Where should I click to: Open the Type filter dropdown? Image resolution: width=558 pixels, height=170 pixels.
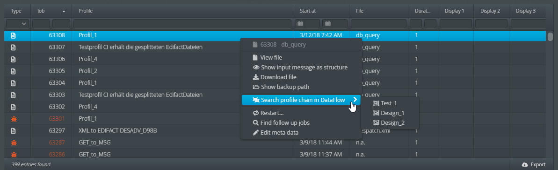18,24
